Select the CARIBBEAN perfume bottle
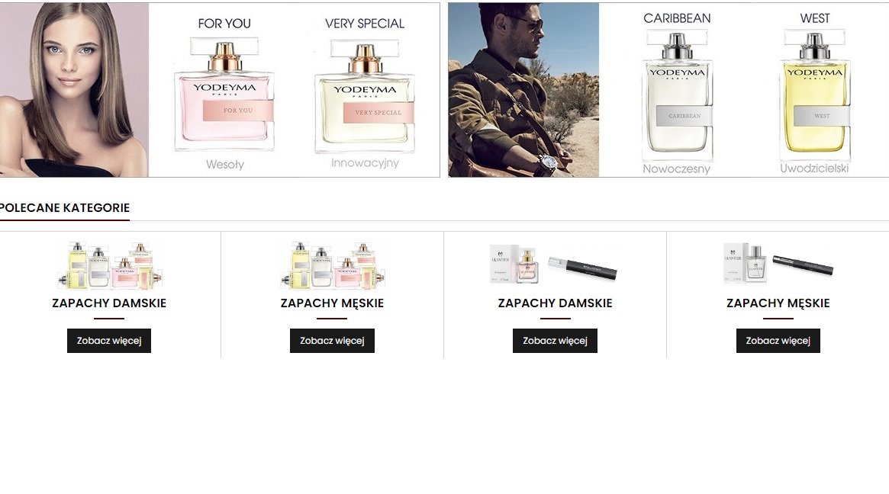The height and width of the screenshot is (494, 889). (x=677, y=96)
